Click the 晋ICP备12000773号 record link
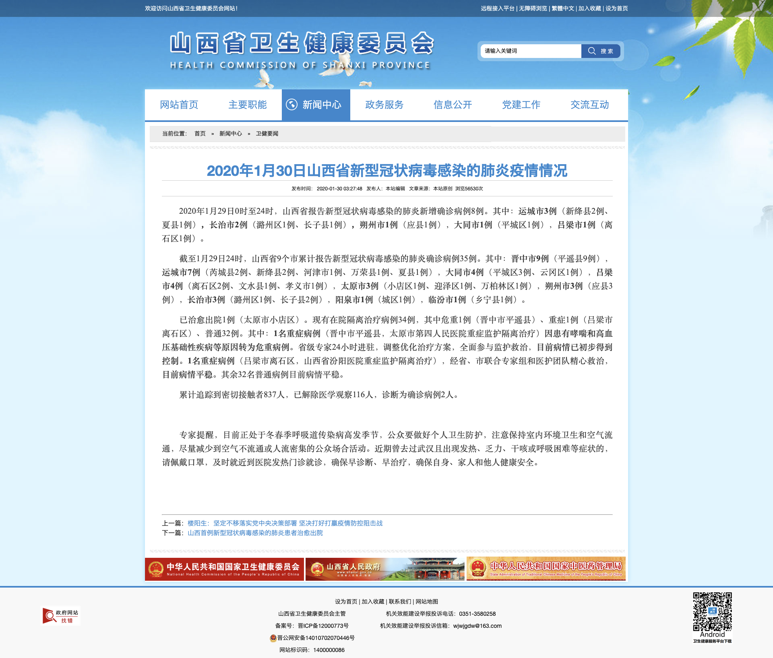 [323, 626]
